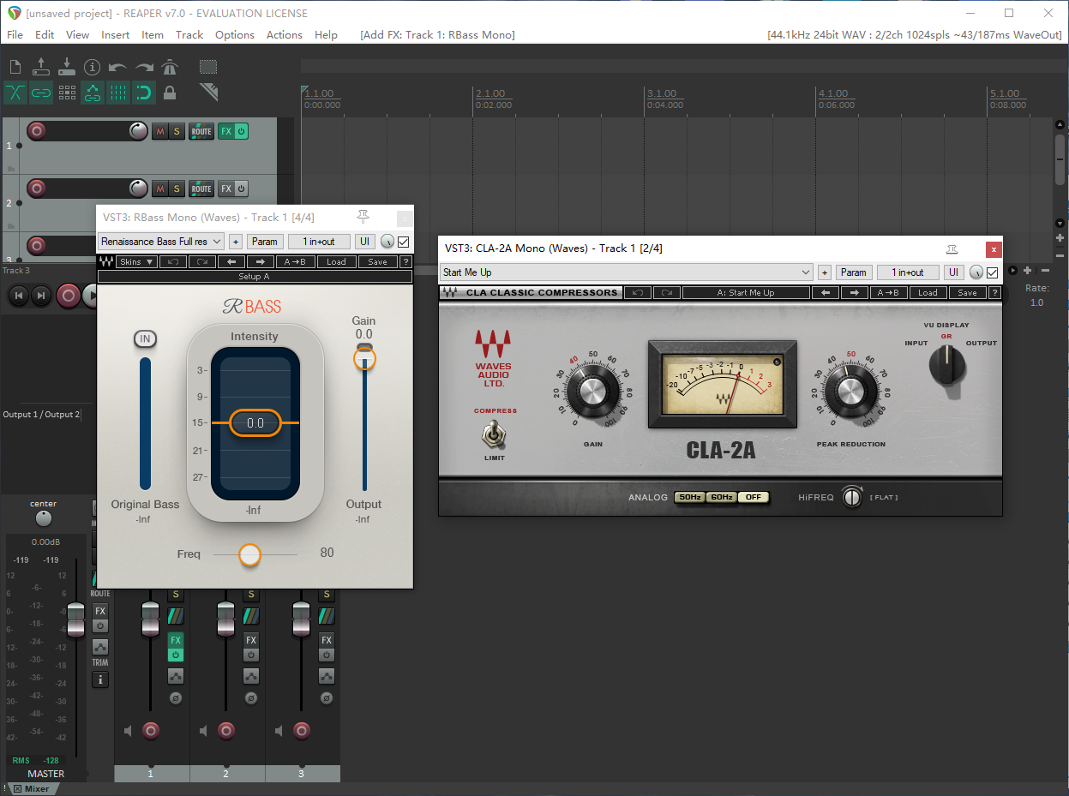
Task: Click the mixer Master FX button
Action: 100,611
